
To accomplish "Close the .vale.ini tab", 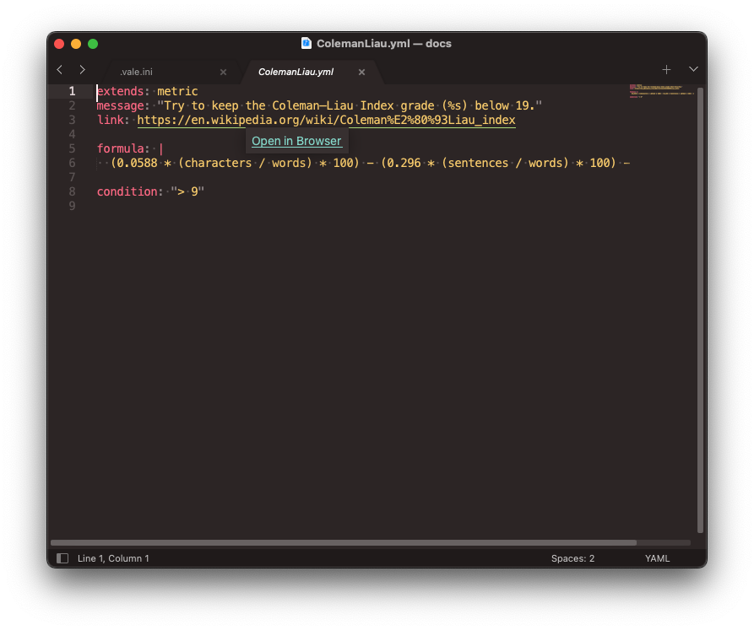I will [223, 73].
